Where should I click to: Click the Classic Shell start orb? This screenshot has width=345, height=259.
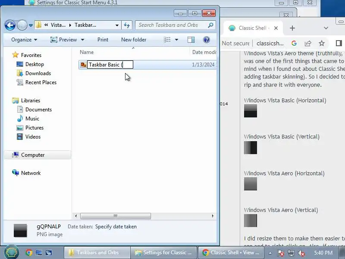tap(12, 253)
